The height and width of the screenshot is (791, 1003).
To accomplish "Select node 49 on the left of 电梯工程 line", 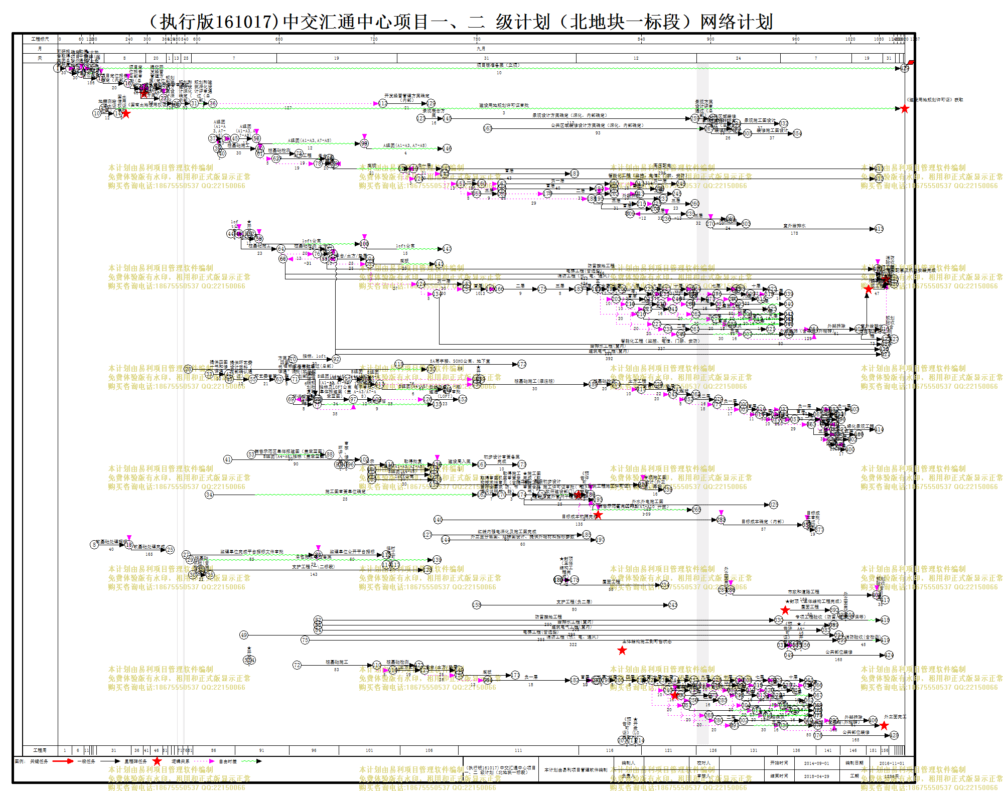I will coord(244,635).
